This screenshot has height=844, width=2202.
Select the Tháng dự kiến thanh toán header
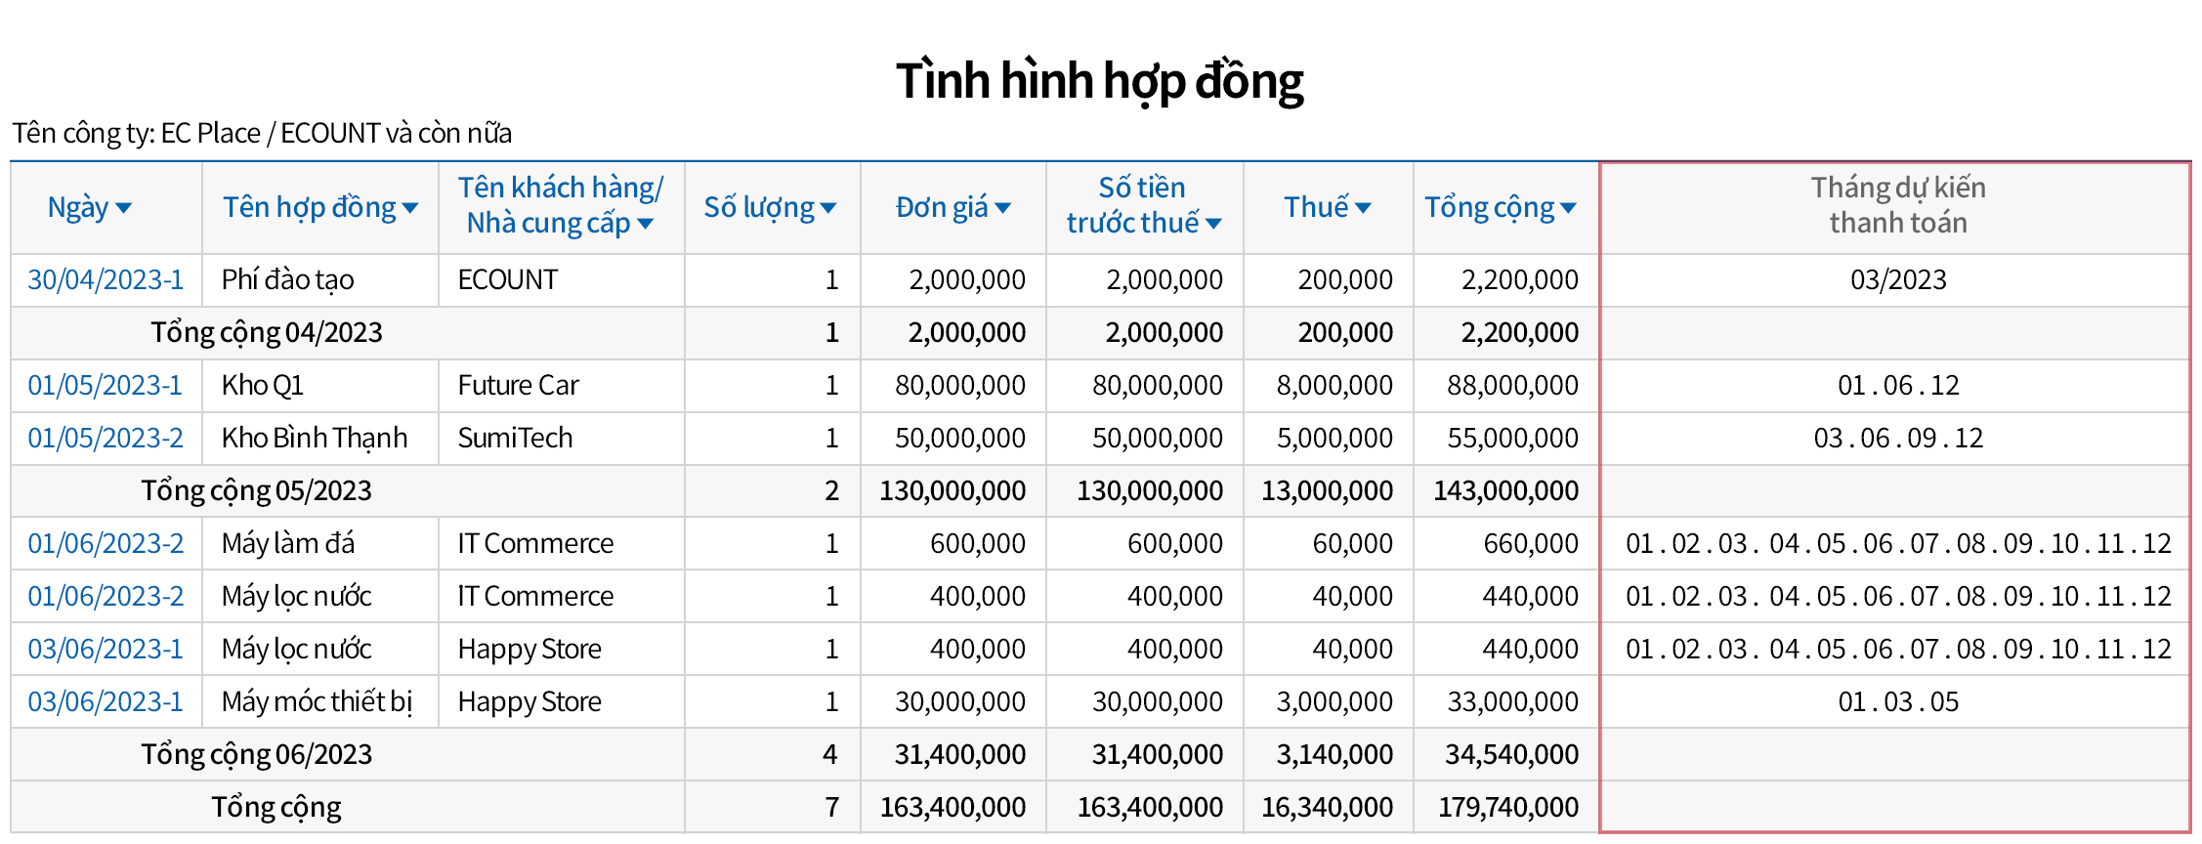tap(1896, 206)
